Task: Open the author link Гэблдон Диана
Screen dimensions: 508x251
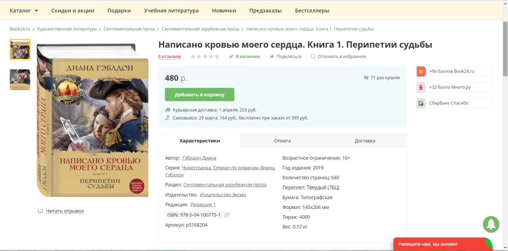Action: tap(199, 158)
